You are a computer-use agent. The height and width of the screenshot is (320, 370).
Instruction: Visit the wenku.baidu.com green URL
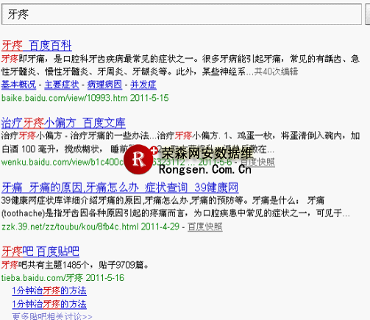[63, 162]
